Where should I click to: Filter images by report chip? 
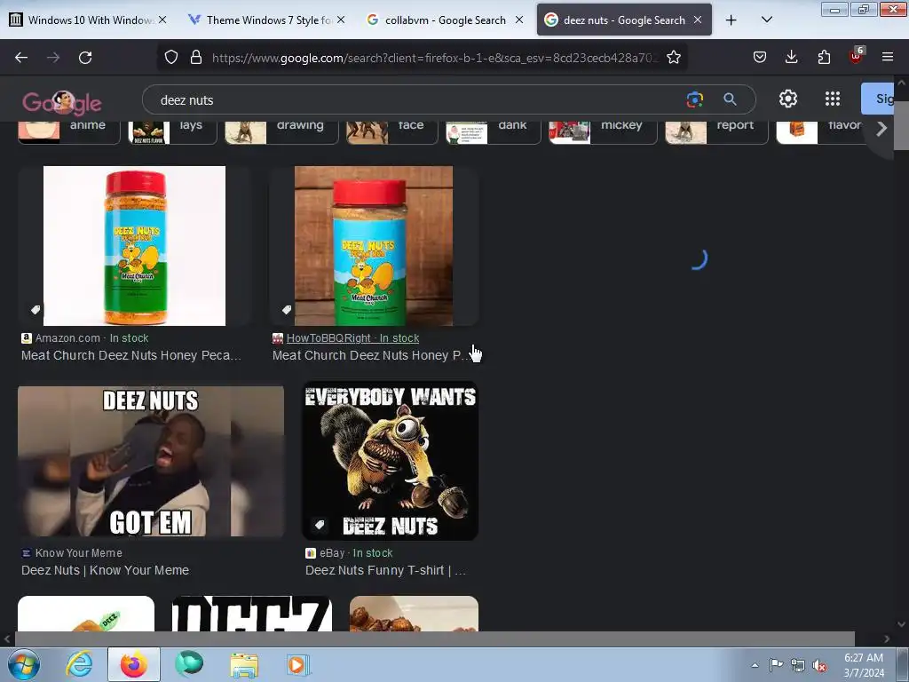(716, 131)
